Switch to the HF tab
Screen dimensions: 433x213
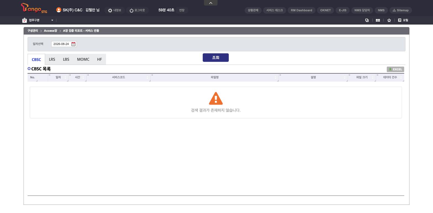[x=99, y=59]
